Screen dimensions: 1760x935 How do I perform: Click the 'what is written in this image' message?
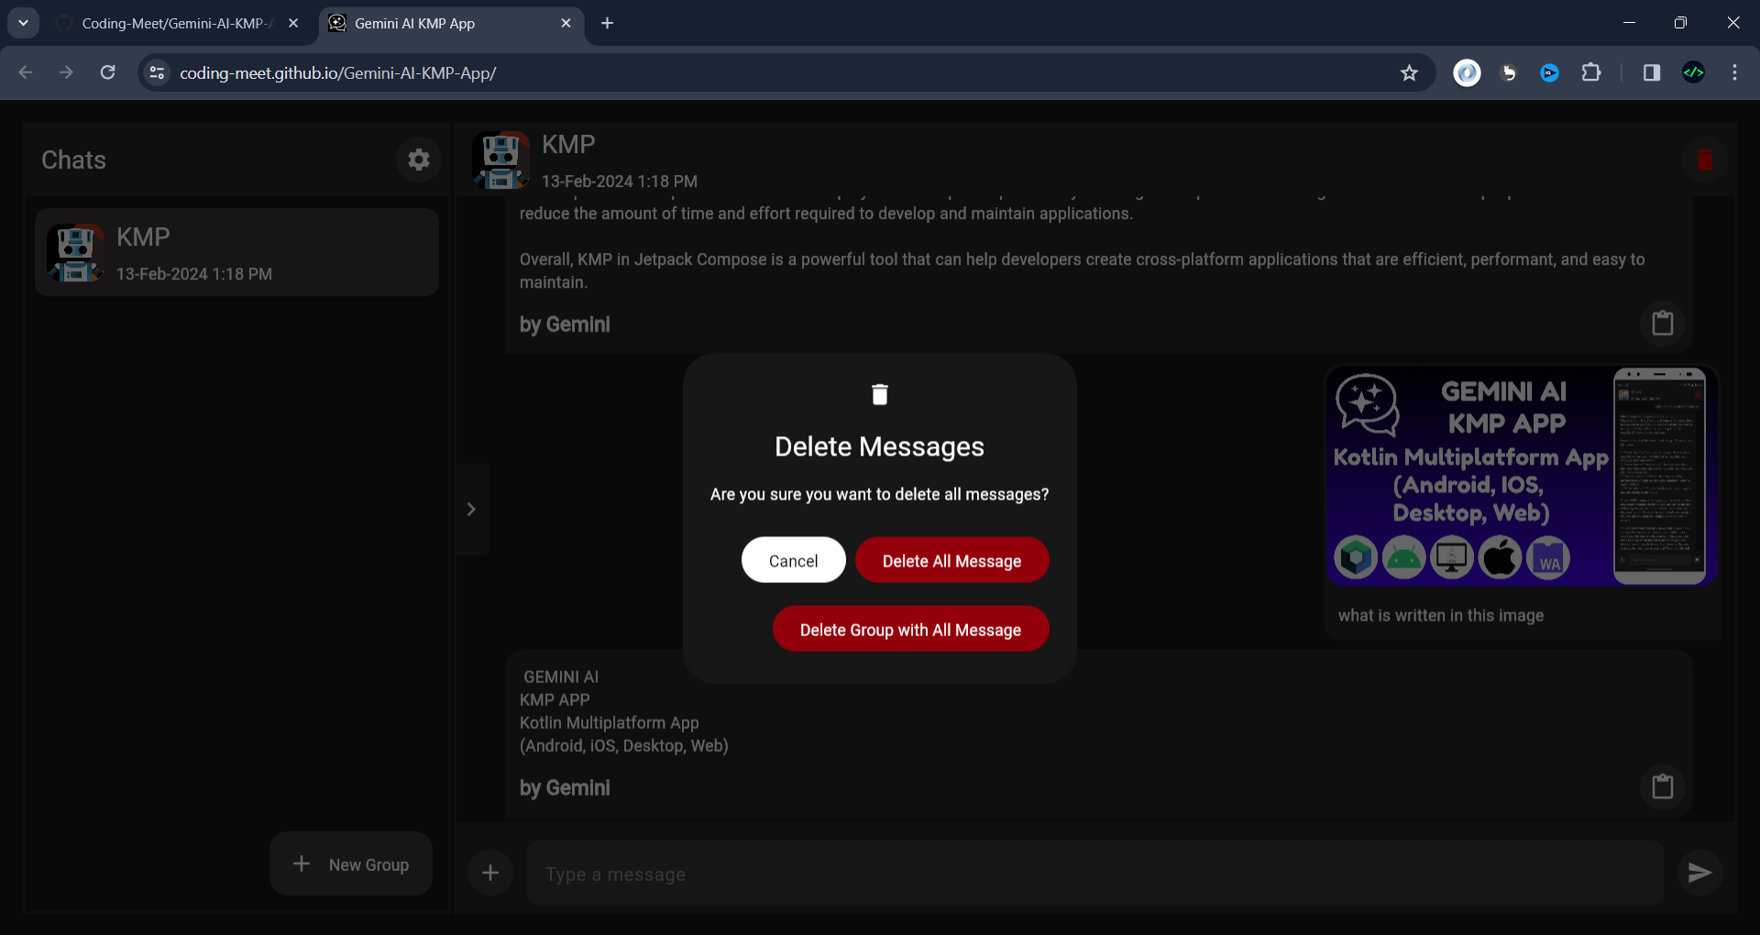tap(1440, 615)
